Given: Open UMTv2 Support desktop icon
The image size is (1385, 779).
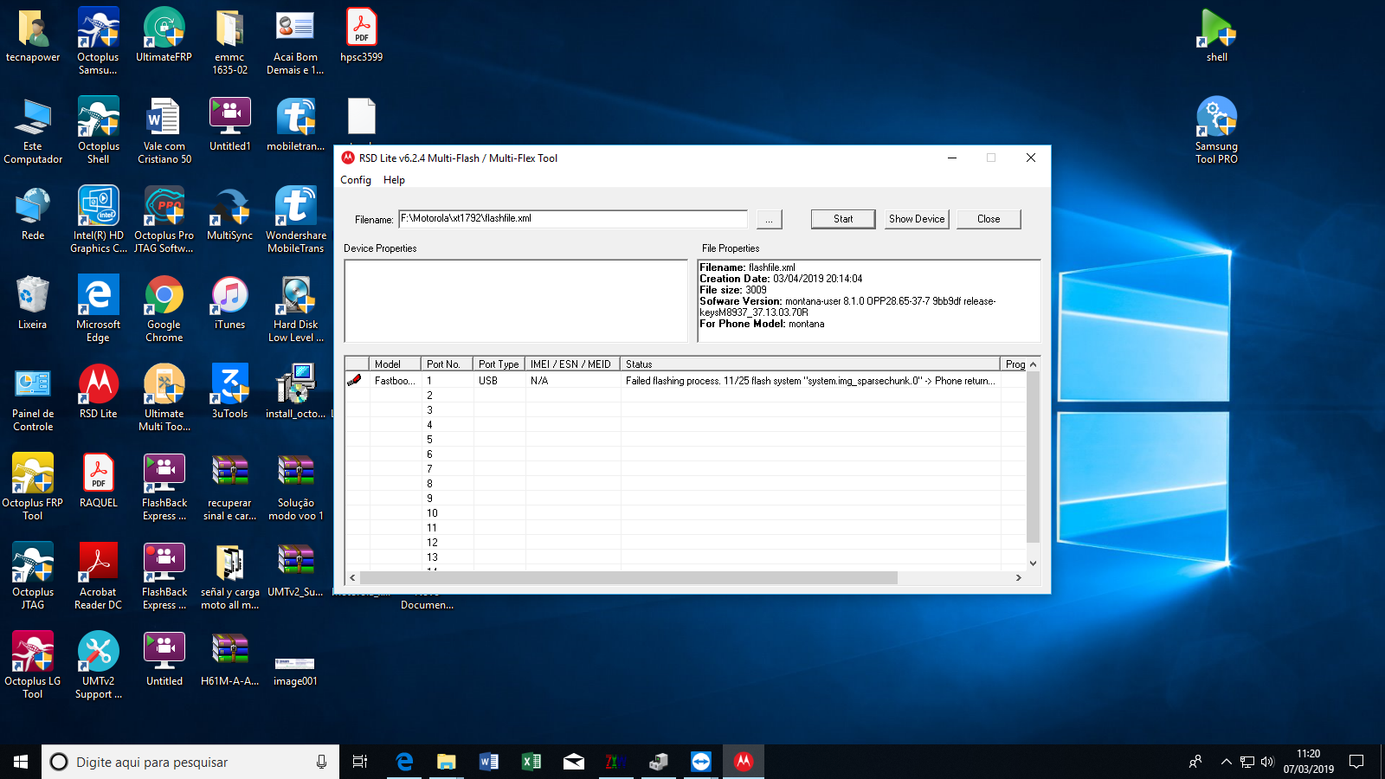Looking at the screenshot, I should tap(99, 665).
